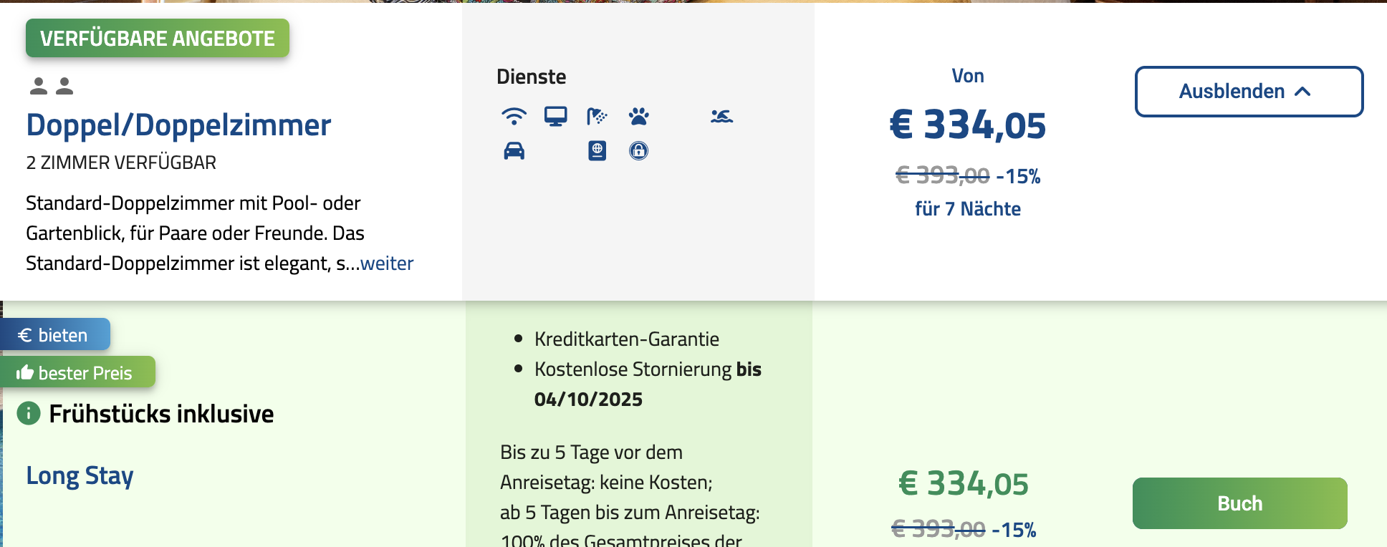Click the TV monitor service icon
The width and height of the screenshot is (1387, 547).
click(x=555, y=116)
